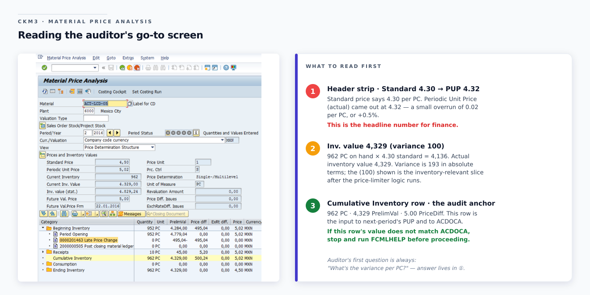Click the Closing Document button

[x=168, y=214]
